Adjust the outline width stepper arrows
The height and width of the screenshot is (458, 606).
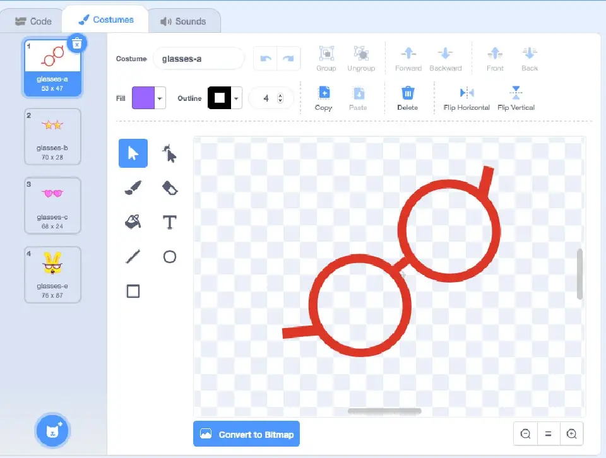[280, 98]
